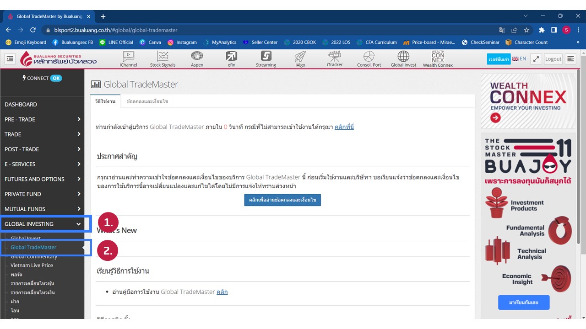This screenshot has height=329, width=586.
Task: Open Consol. Port pie chart icon
Action: tap(369, 59)
